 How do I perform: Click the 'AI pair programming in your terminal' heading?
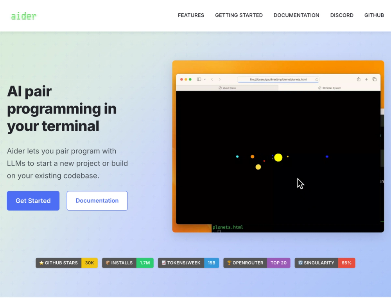coord(62,109)
